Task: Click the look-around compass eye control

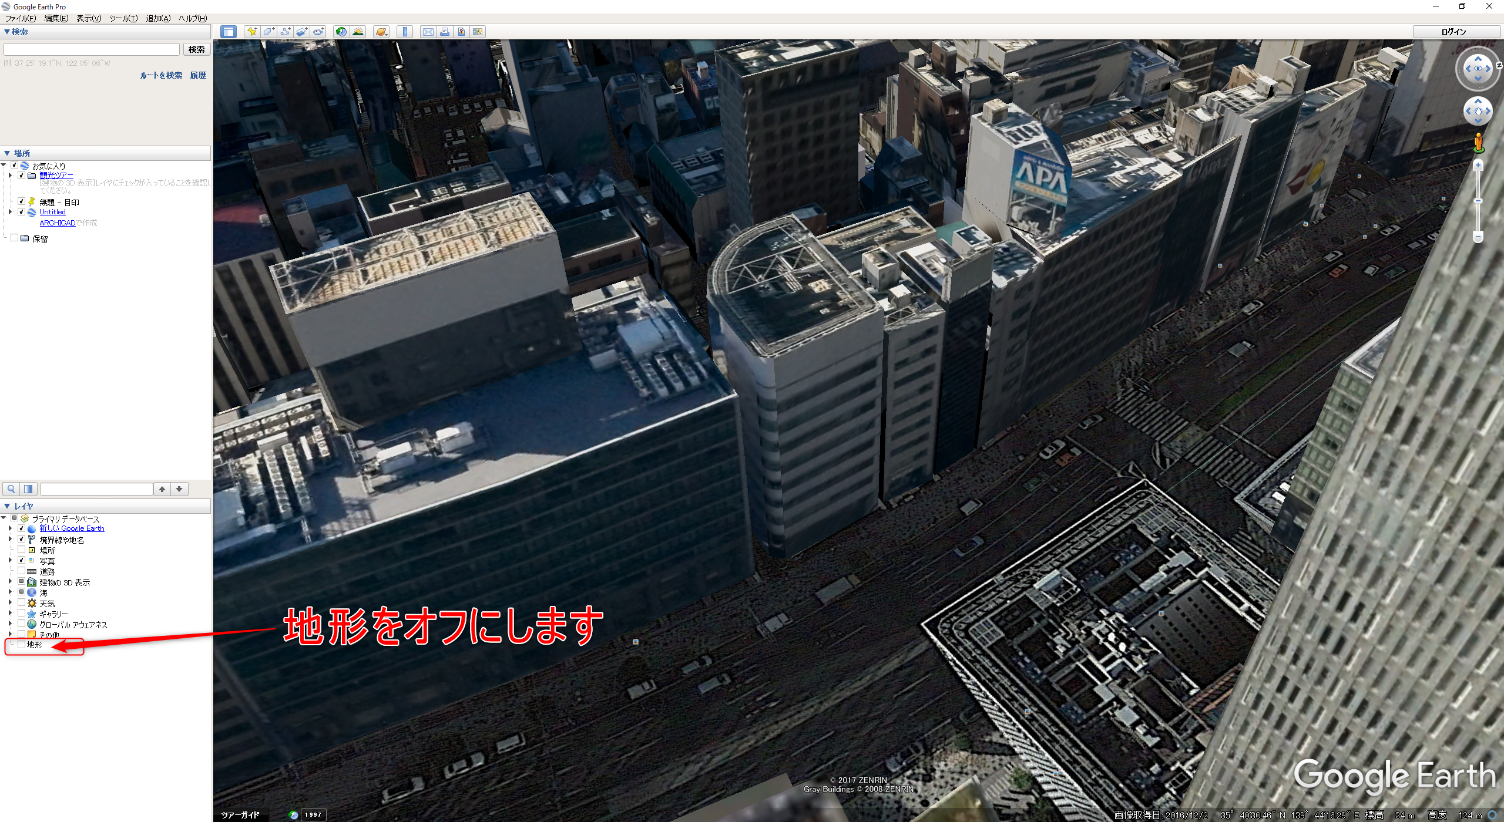Action: pos(1478,69)
